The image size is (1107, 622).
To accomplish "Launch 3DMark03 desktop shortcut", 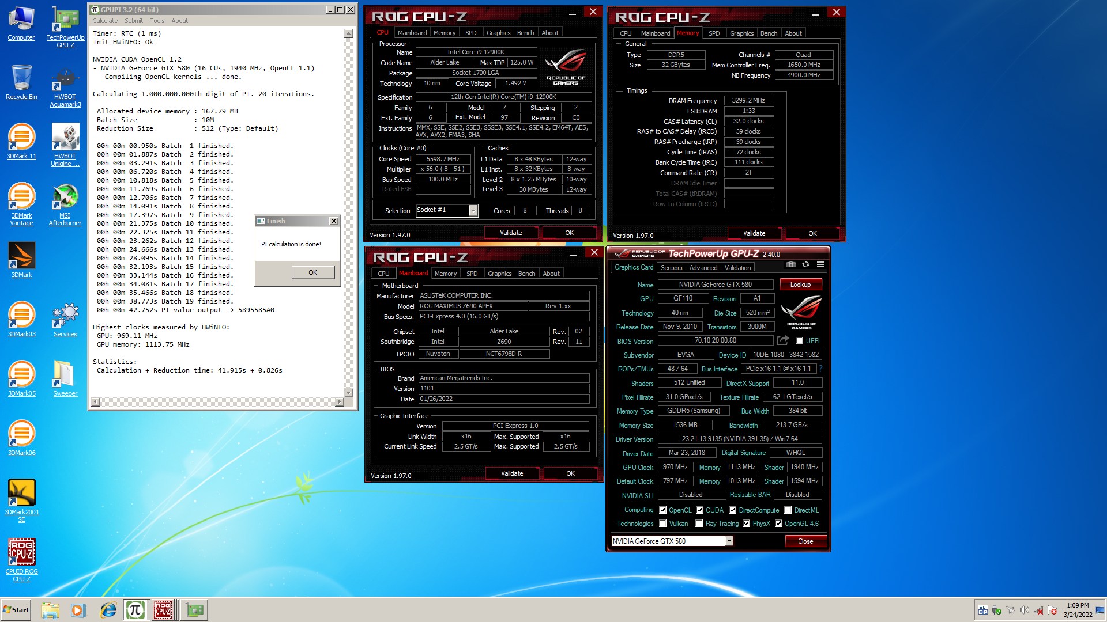I will pos(21,320).
